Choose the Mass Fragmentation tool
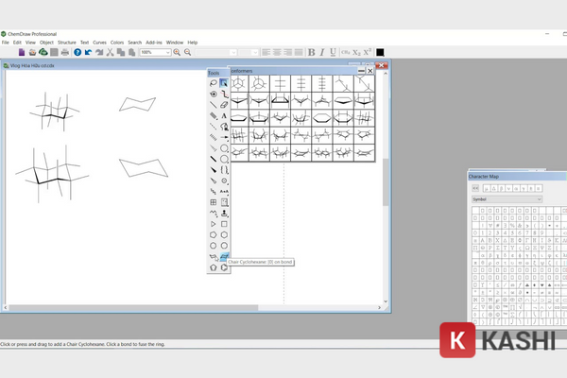Viewport: 567px width, 378px height. 224,94
